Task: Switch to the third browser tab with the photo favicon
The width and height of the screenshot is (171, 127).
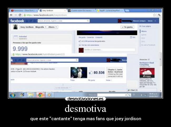Action: click(x=81, y=10)
